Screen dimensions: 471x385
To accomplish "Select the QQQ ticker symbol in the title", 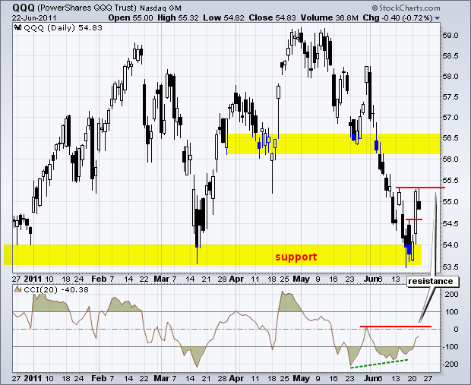I will pos(24,7).
